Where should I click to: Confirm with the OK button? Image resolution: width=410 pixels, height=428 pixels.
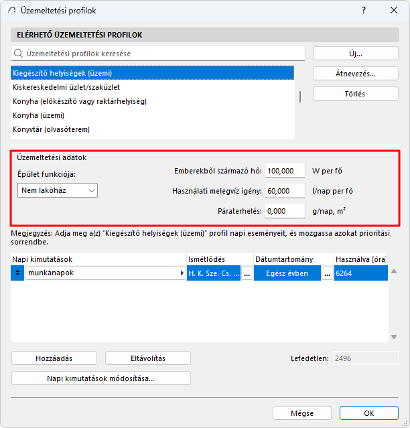[369, 413]
